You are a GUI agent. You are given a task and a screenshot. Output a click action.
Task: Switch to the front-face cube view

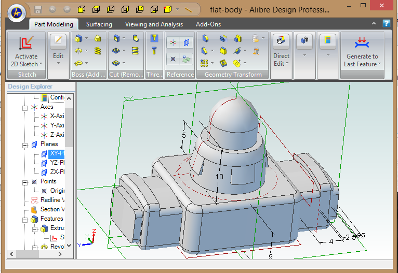(82, 10)
